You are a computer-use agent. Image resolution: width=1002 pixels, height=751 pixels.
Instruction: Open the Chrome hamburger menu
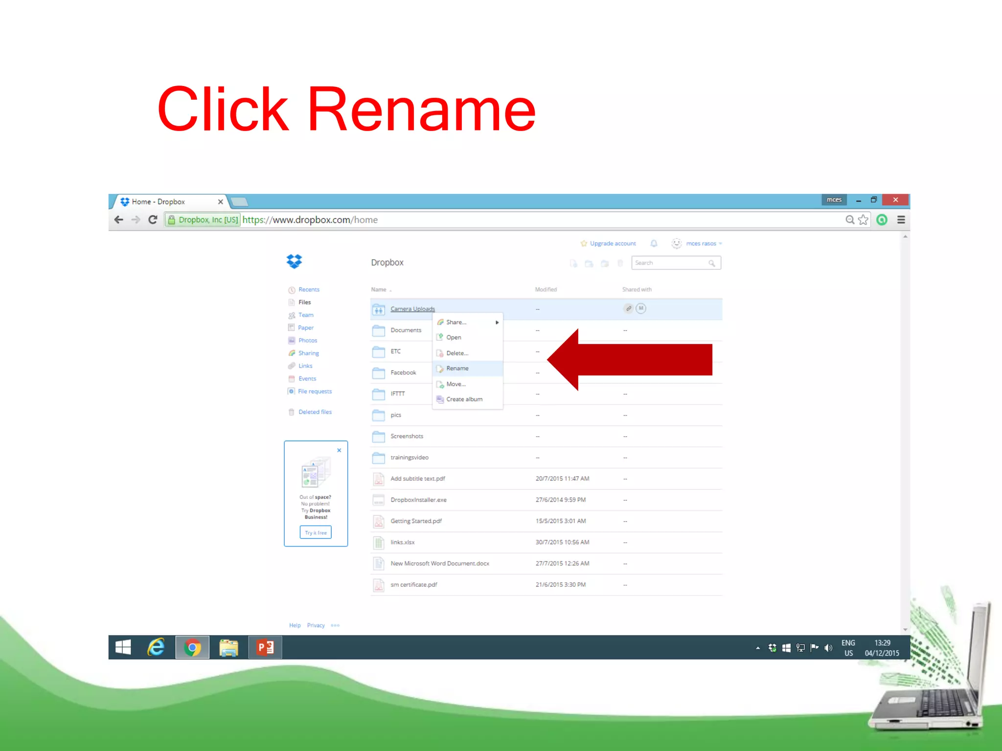click(901, 220)
